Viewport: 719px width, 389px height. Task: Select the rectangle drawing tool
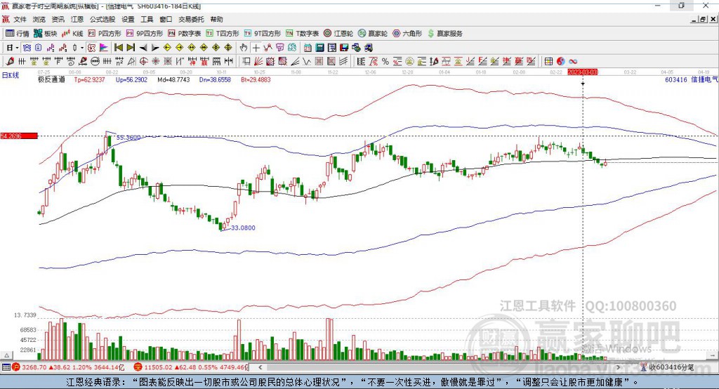click(x=246, y=62)
